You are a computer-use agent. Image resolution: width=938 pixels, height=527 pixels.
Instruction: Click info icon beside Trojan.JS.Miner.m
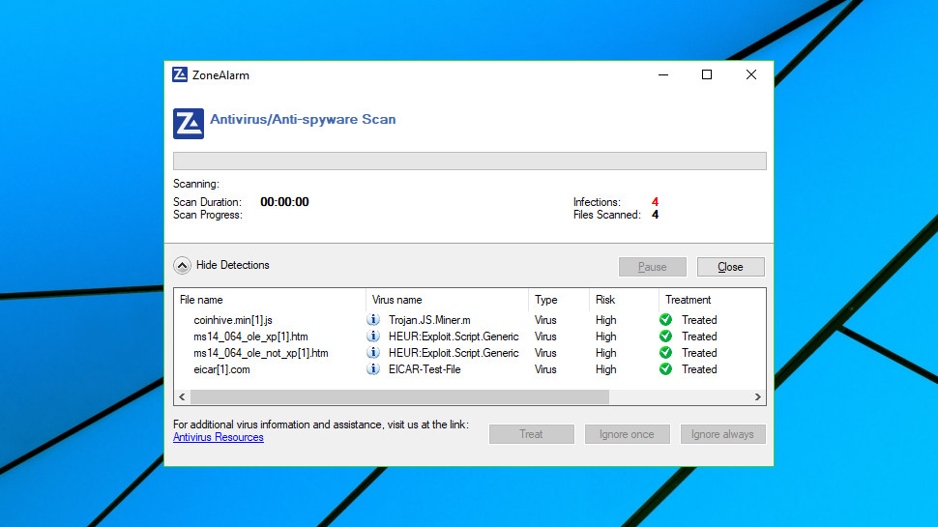[372, 320]
